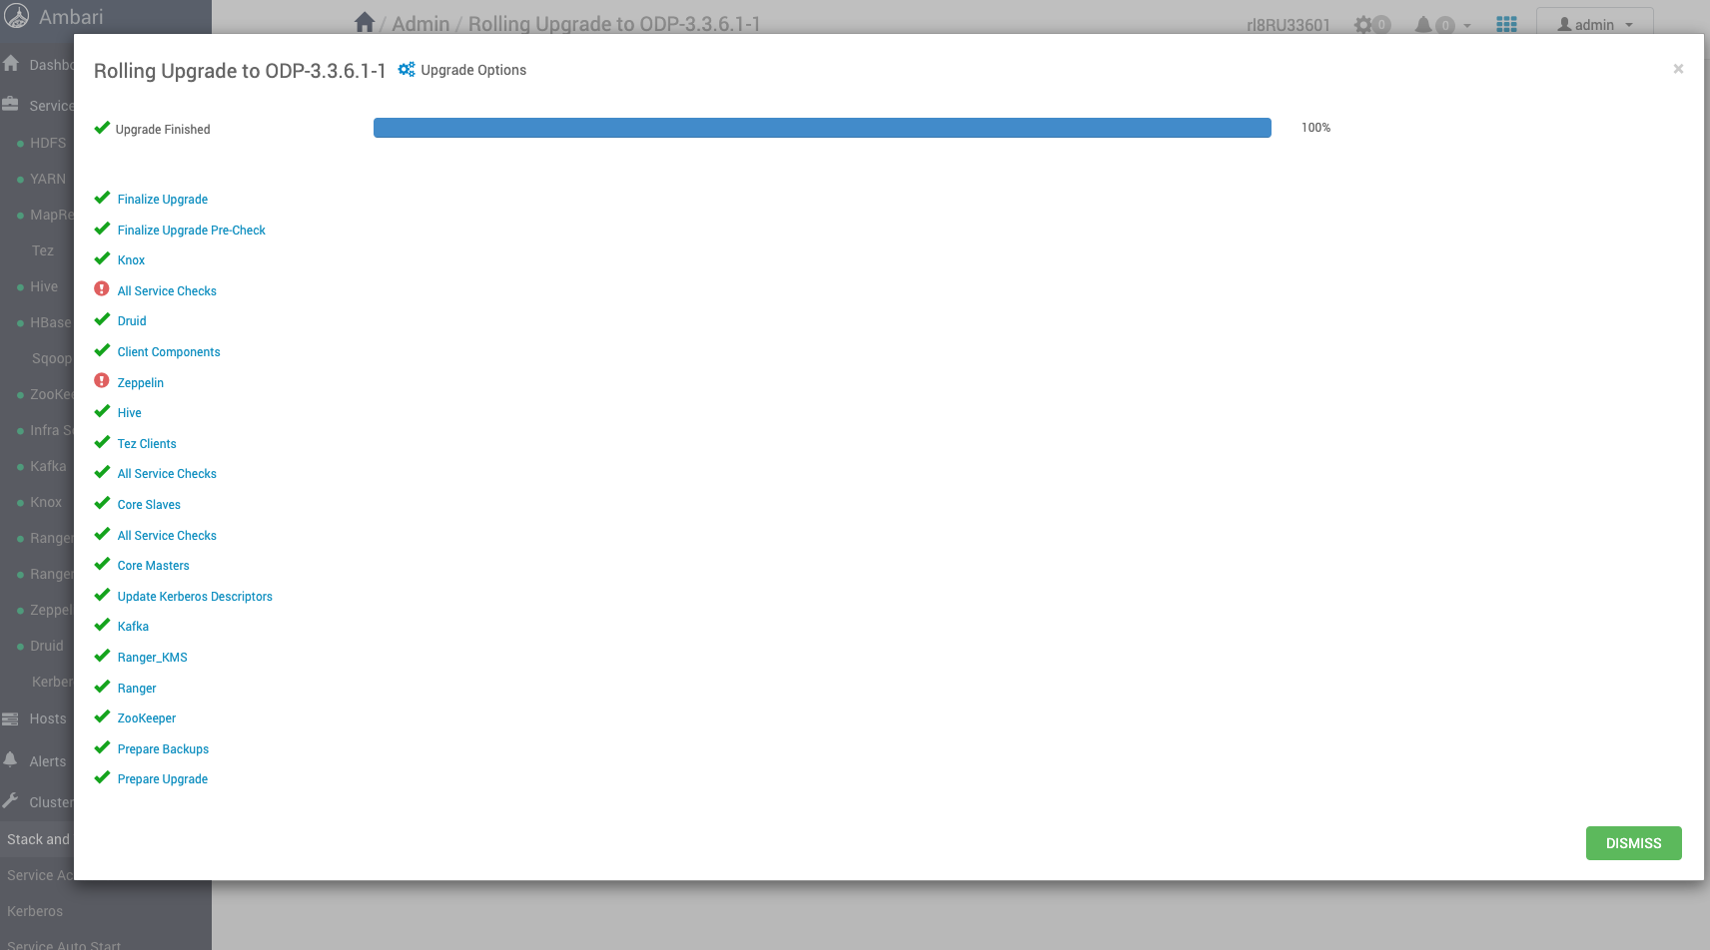
Task: Click the Services briefcase icon in sidebar
Action: point(11,105)
